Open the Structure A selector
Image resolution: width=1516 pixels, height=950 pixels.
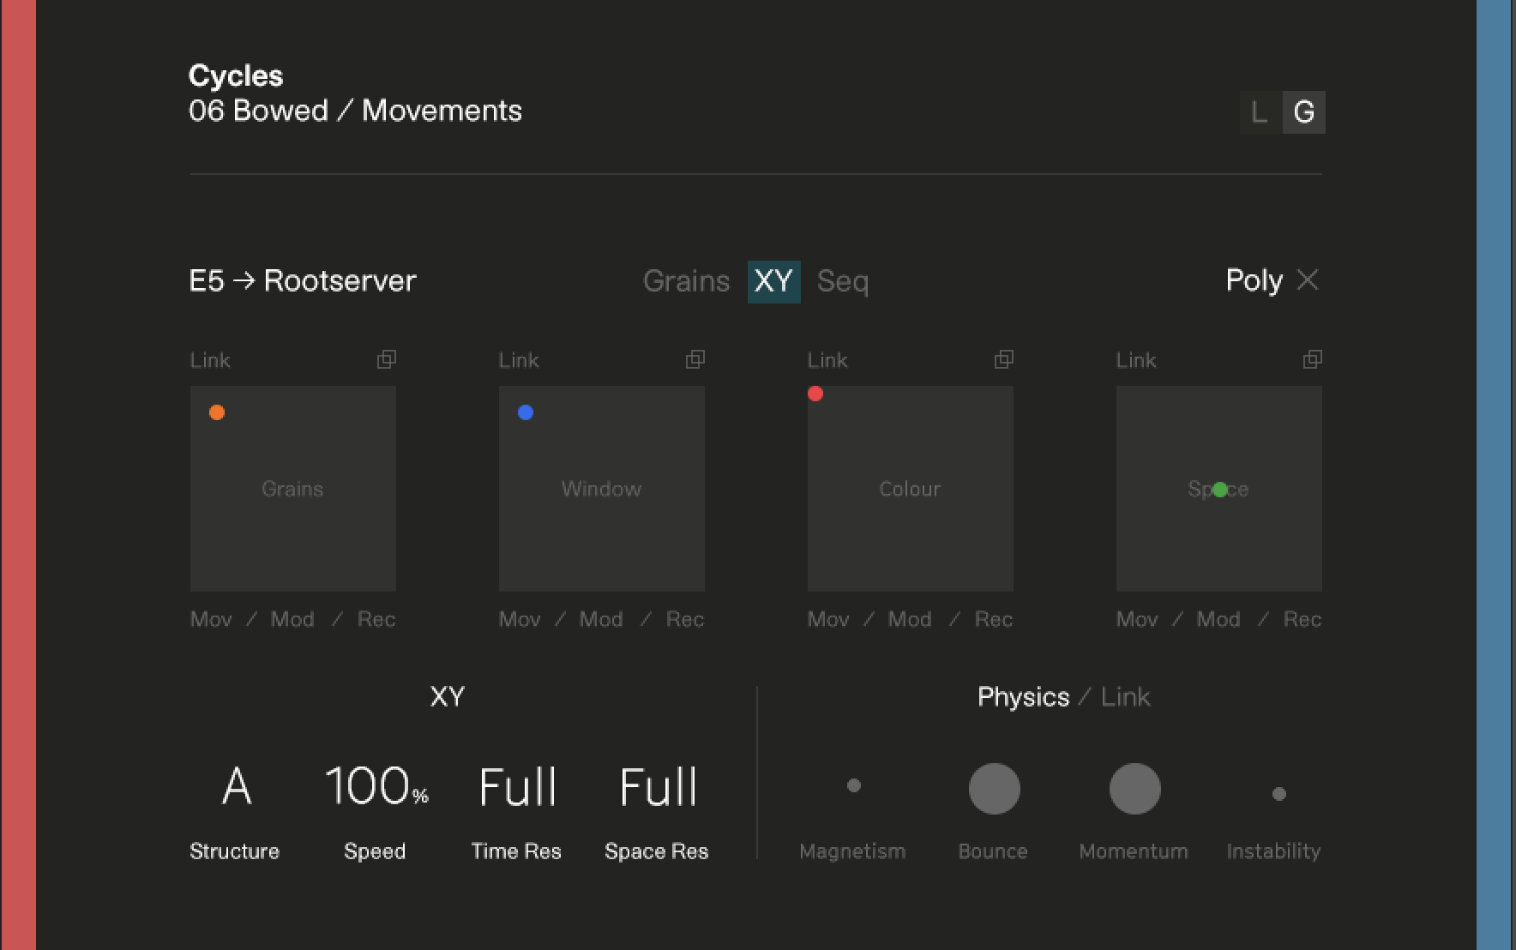click(237, 786)
